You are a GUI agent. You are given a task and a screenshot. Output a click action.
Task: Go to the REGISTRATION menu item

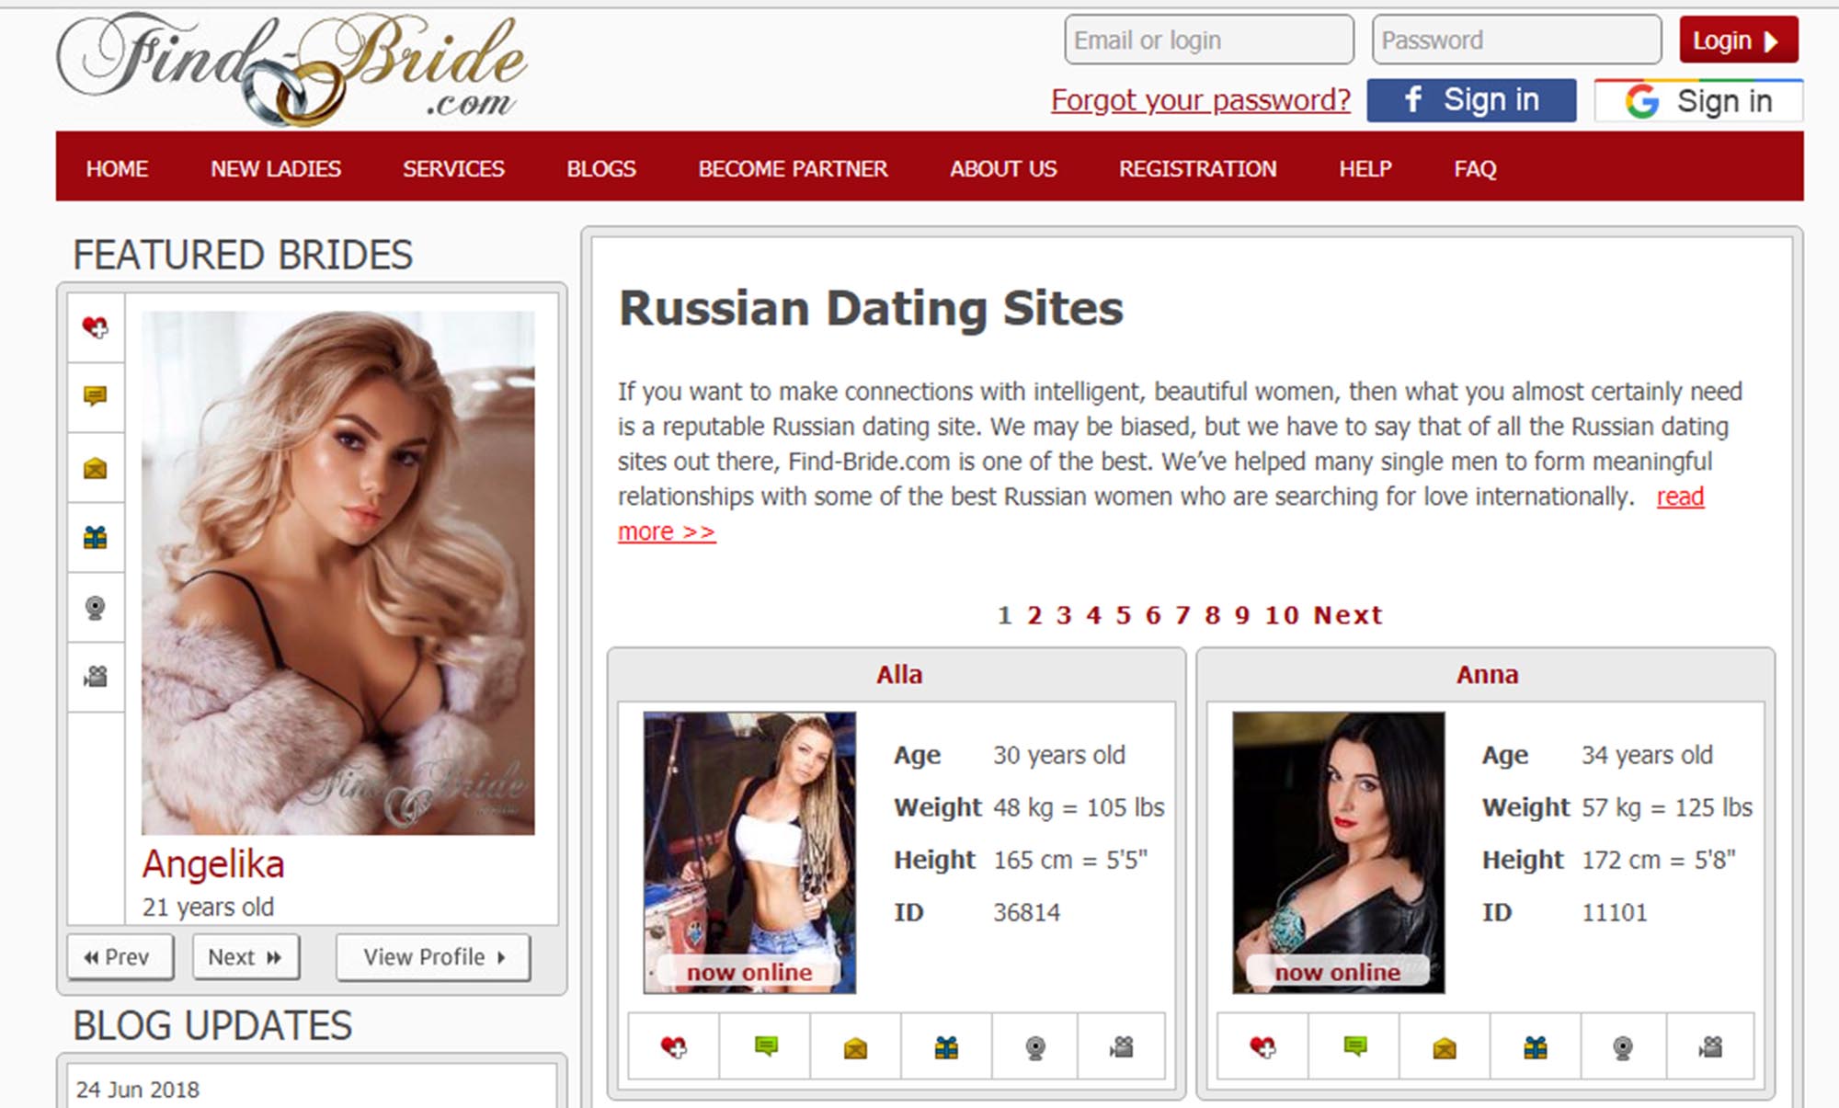click(x=1197, y=169)
